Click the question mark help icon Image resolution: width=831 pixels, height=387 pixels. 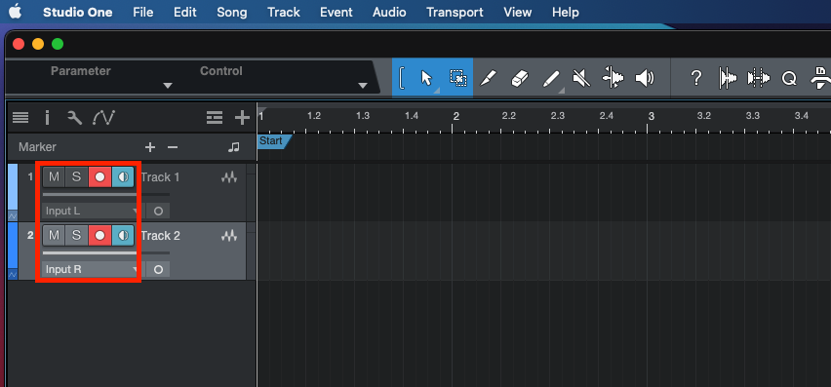pos(695,79)
